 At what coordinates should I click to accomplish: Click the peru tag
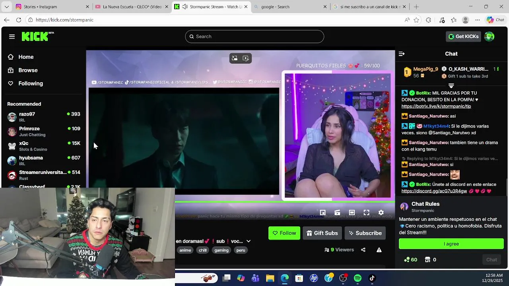point(241,250)
